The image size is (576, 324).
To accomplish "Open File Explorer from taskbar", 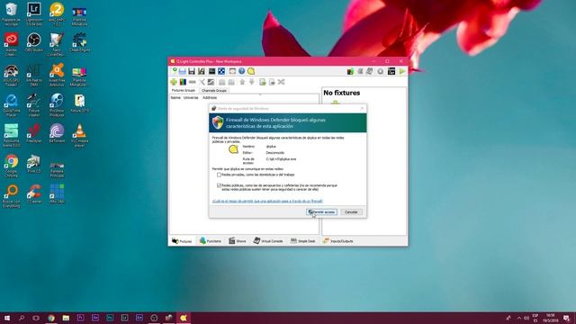I will tap(66, 318).
